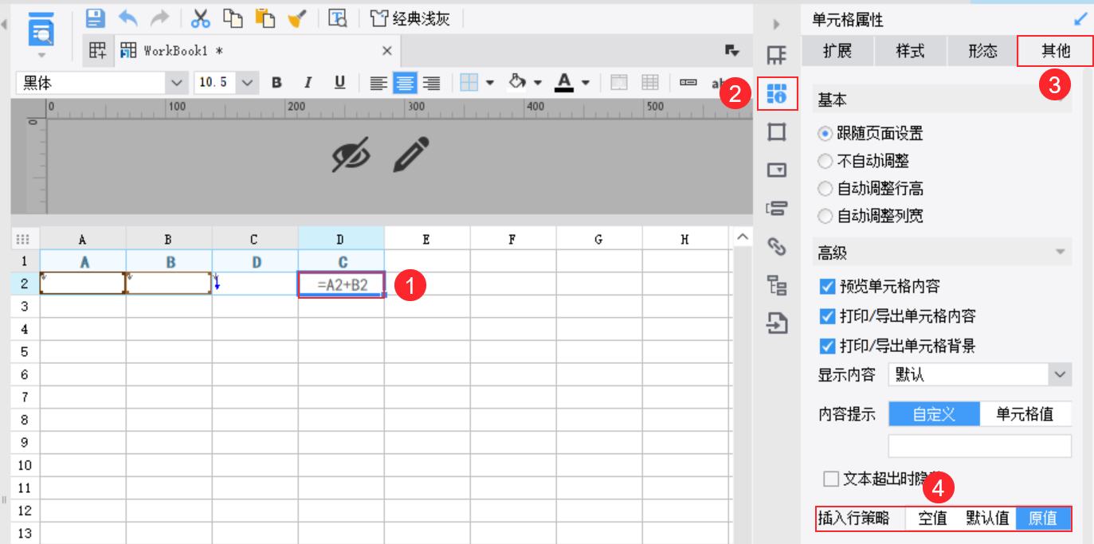
Task: Activate the format painter brush
Action: pyautogui.click(x=297, y=18)
